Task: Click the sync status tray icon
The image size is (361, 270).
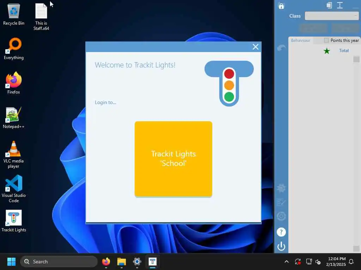Action: tap(298, 262)
